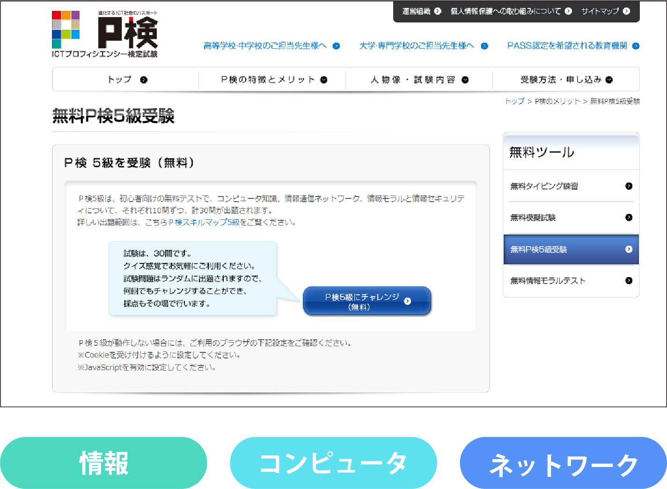Screen dimensions: 667x489
Task: Click the ※Cookieを受け付けるように設定してください note
Action: click(159, 355)
